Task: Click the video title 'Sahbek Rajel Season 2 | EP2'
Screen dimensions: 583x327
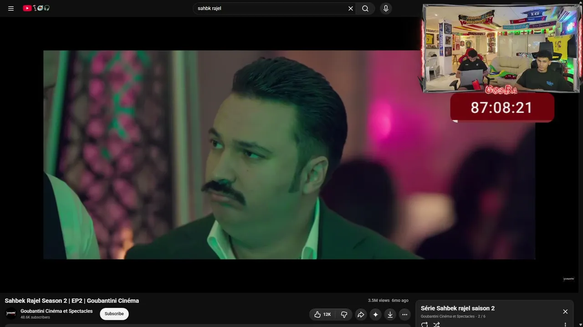Action: tap(72, 301)
